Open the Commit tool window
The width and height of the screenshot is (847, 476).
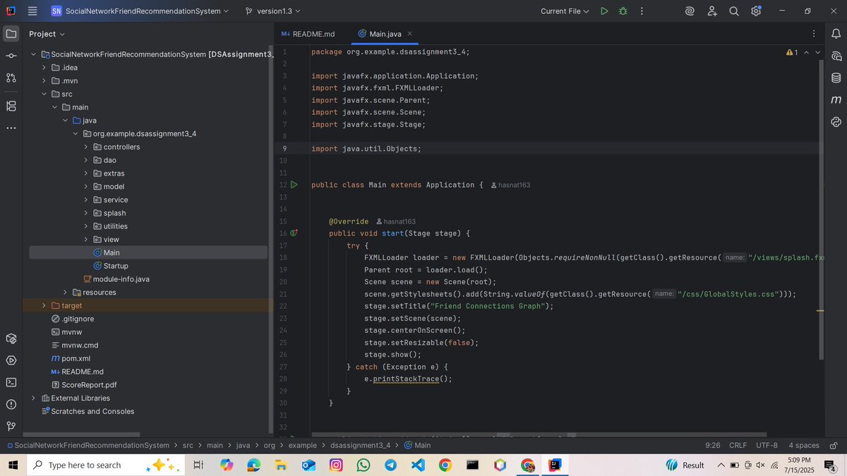11,56
